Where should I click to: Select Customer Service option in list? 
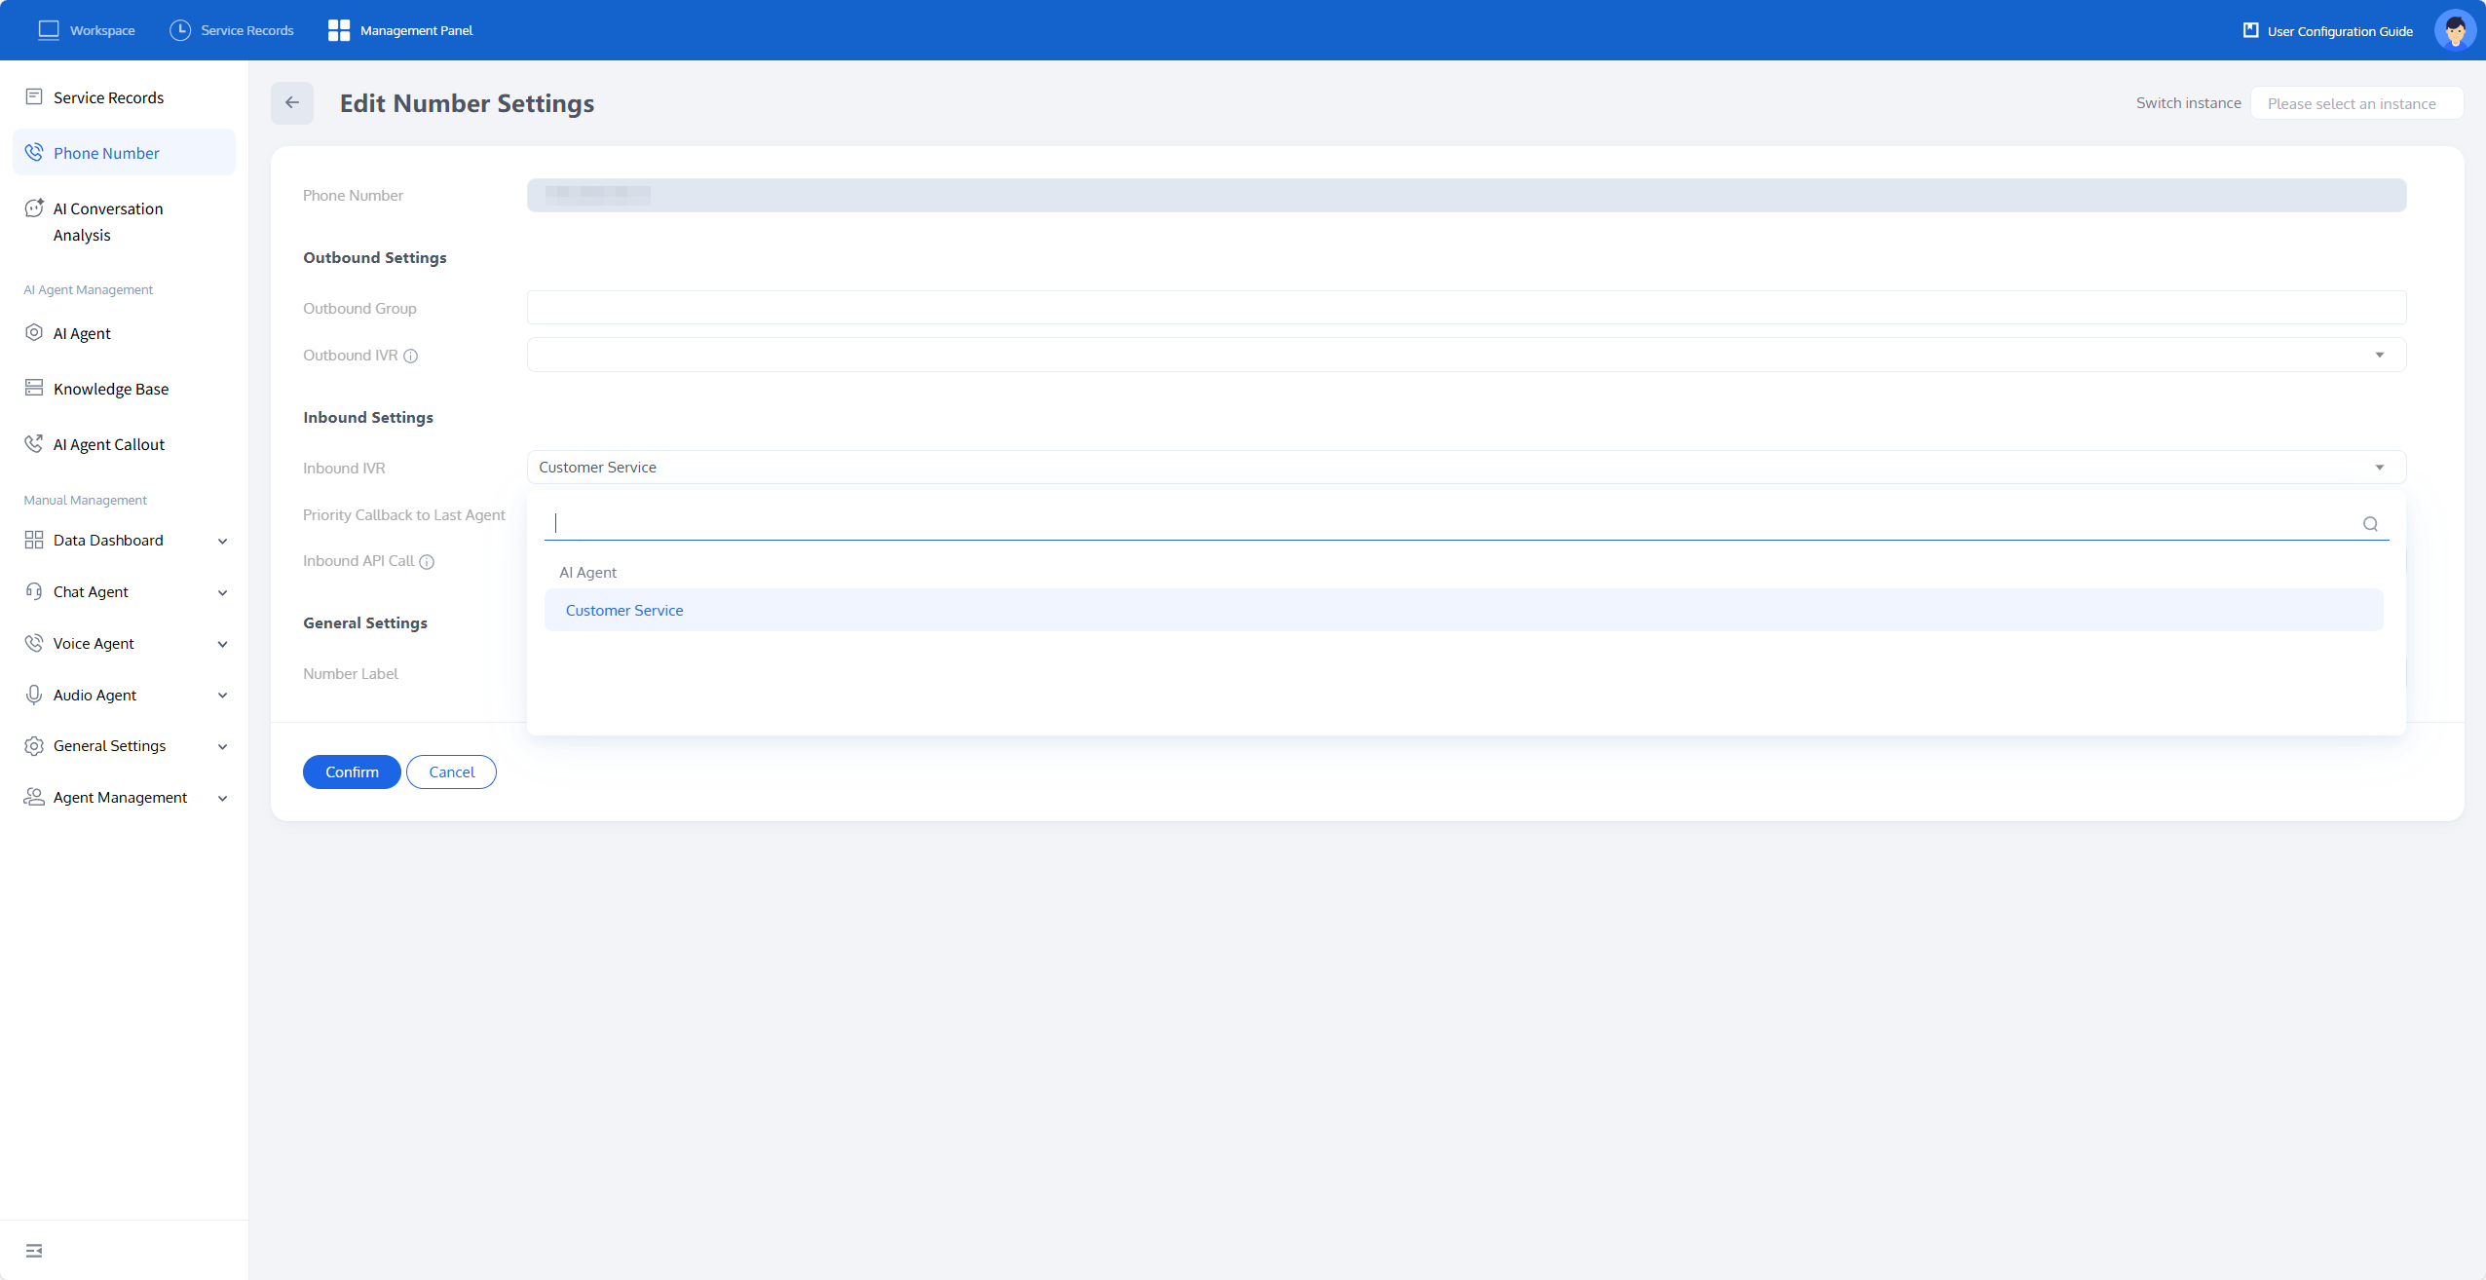click(x=624, y=611)
